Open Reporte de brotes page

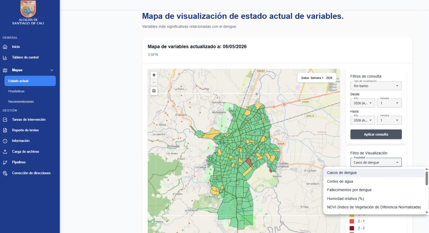(x=25, y=130)
